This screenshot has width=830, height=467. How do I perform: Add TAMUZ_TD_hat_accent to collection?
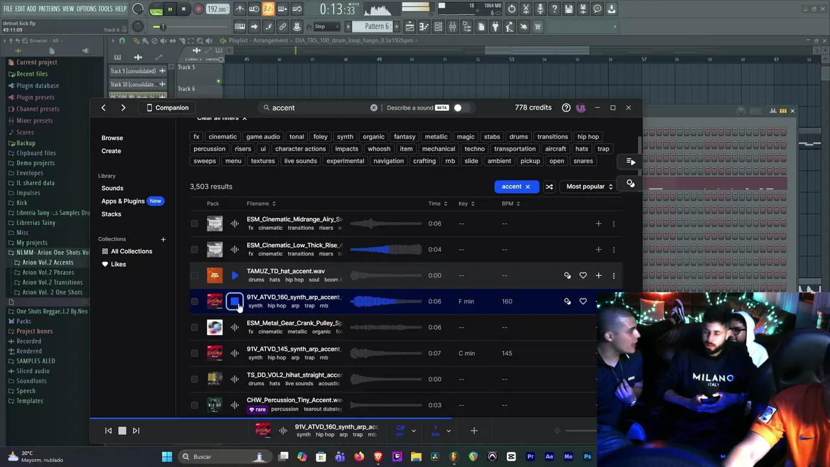pos(599,276)
